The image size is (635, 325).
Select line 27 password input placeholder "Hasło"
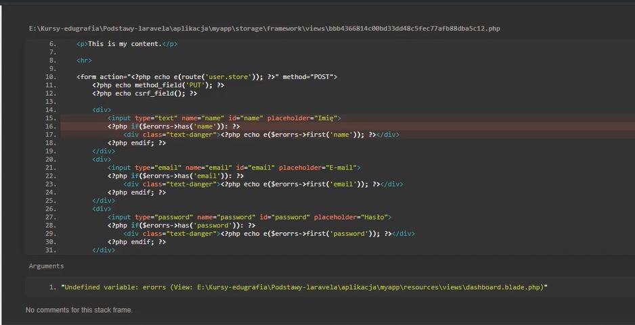249,217
